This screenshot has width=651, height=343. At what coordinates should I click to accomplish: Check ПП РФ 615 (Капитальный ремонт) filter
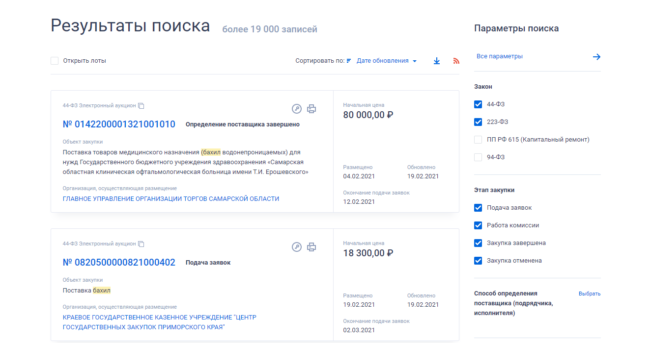coord(478,140)
